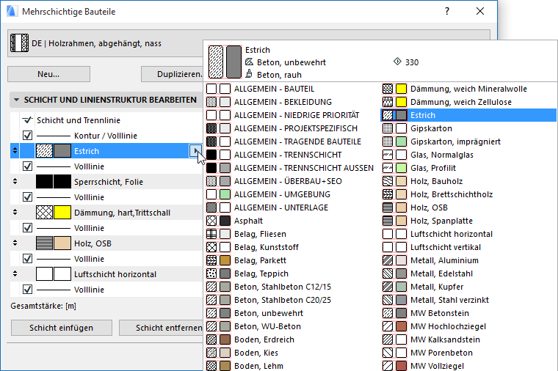
Task: Select the Sperrschicht, Folie layer row
Action: point(106,182)
